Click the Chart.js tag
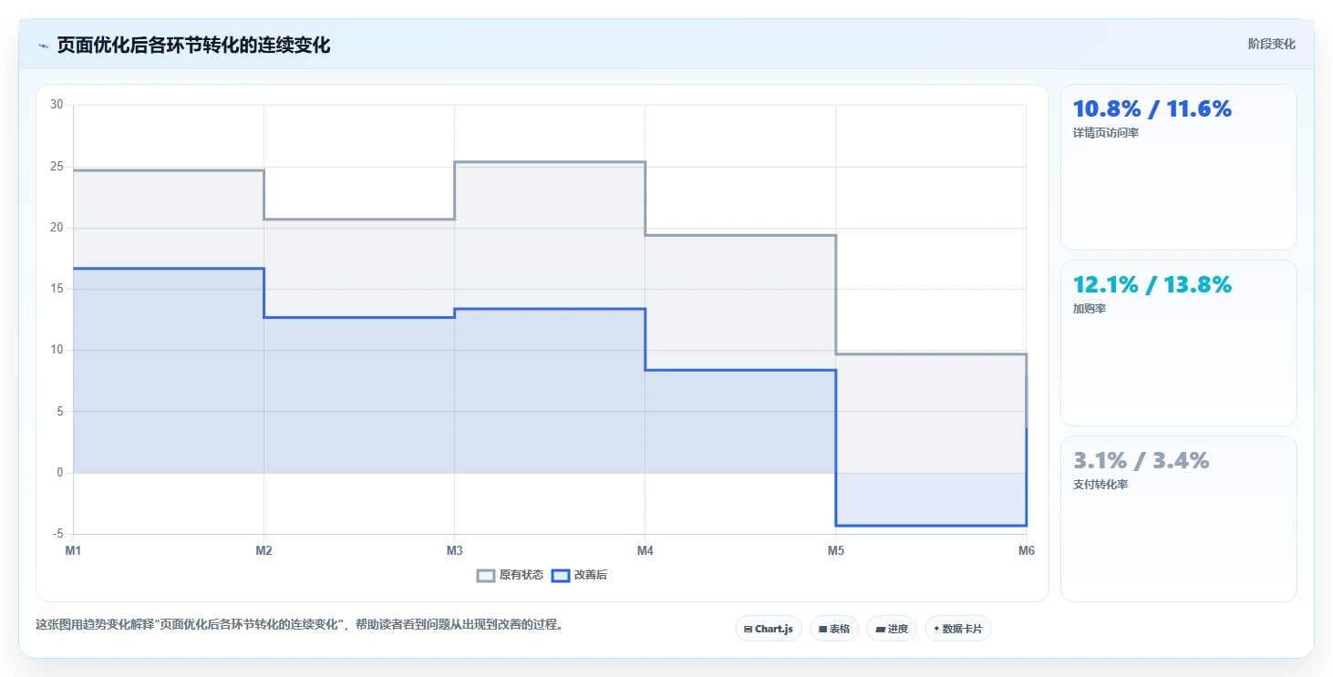The height and width of the screenshot is (677, 1333). coord(769,629)
